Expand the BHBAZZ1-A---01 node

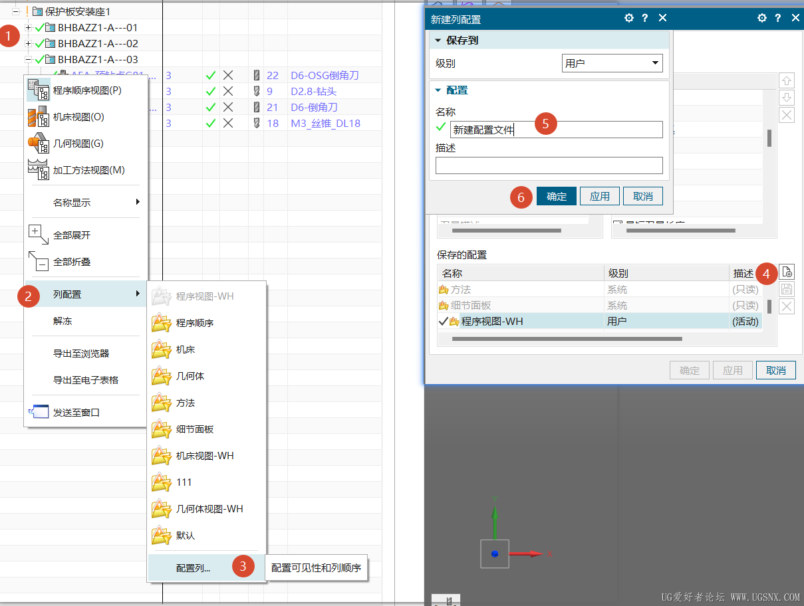[28, 27]
